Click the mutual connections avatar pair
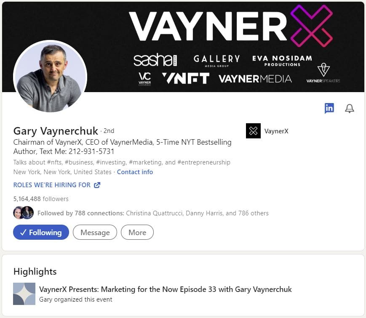Viewport: 366px width, 318px height. click(23, 213)
